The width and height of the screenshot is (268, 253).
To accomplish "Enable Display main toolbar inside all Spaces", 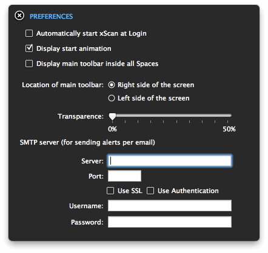I will coord(29,64).
